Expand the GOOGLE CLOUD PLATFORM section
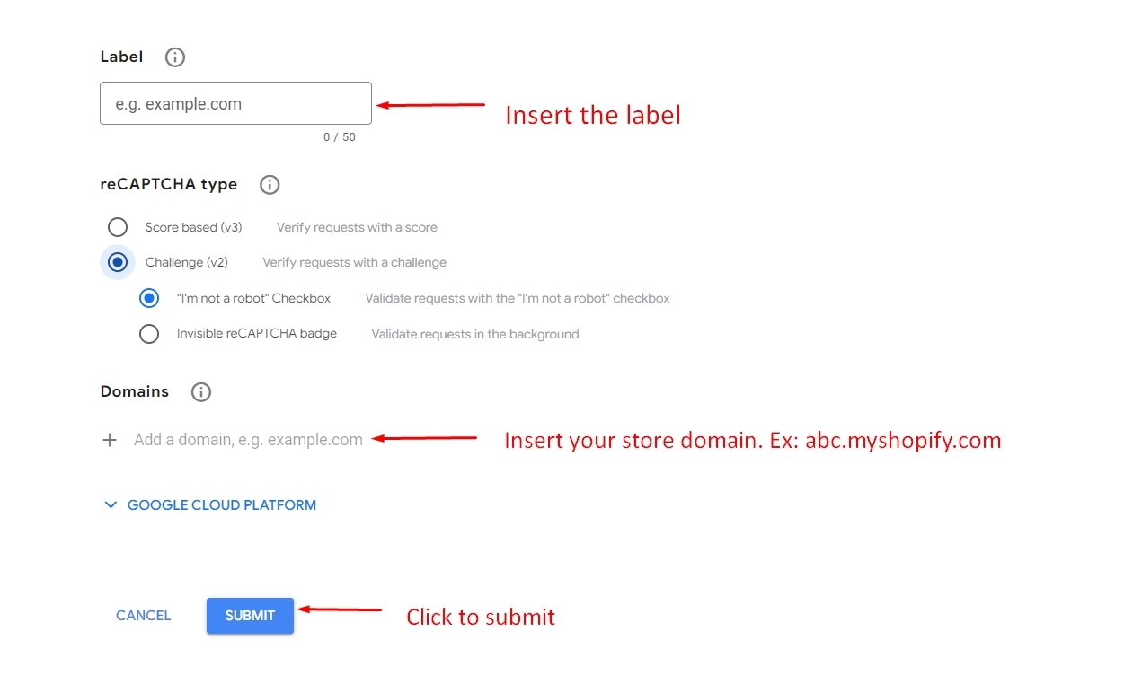1133x684 pixels. pos(221,505)
